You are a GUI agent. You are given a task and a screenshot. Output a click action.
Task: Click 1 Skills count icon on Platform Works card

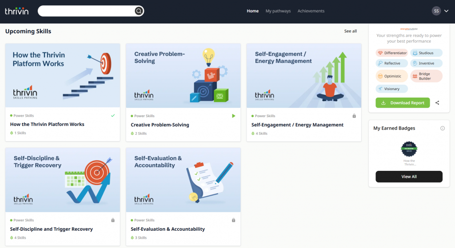coord(12,133)
